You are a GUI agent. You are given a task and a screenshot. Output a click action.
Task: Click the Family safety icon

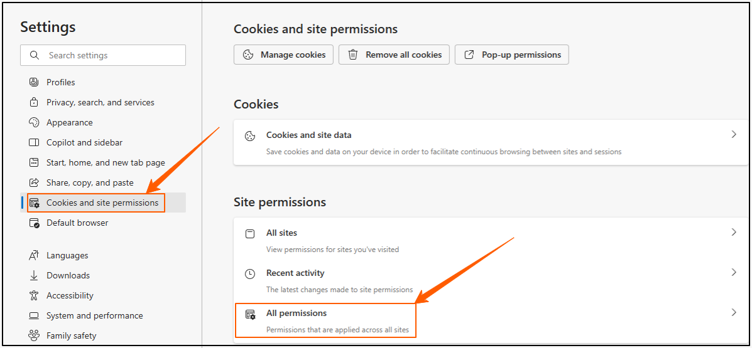pyautogui.click(x=33, y=335)
